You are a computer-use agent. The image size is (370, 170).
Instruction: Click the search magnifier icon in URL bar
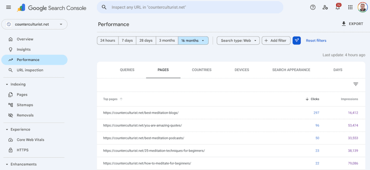point(104,7)
